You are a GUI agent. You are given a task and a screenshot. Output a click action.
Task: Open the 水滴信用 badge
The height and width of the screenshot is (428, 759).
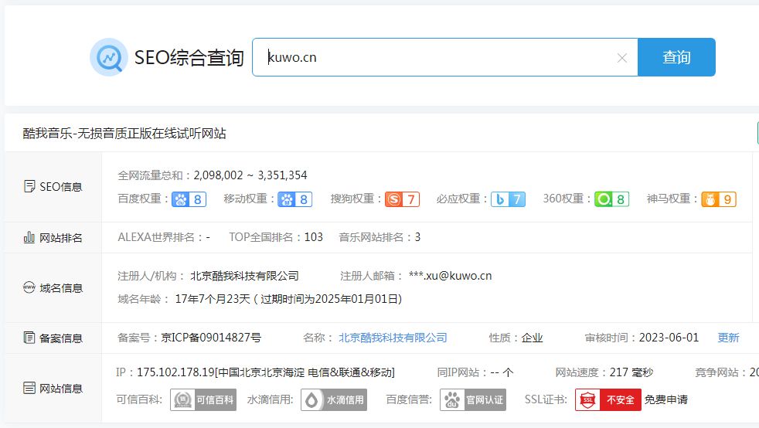(x=334, y=400)
